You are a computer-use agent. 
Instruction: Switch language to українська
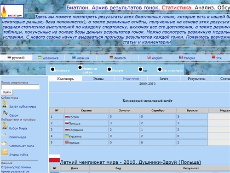click(x=50, y=58)
